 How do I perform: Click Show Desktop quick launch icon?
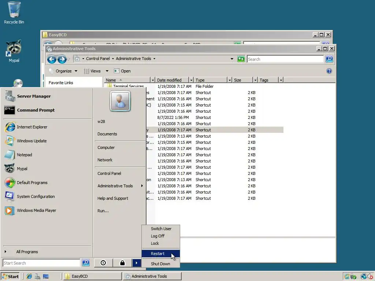46,276
